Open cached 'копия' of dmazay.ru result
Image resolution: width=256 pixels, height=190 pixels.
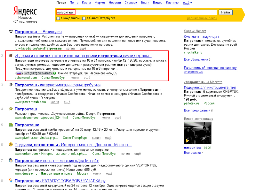click(x=97, y=173)
